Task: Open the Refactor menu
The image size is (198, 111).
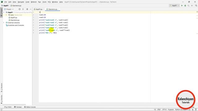Action: tap(34, 2)
